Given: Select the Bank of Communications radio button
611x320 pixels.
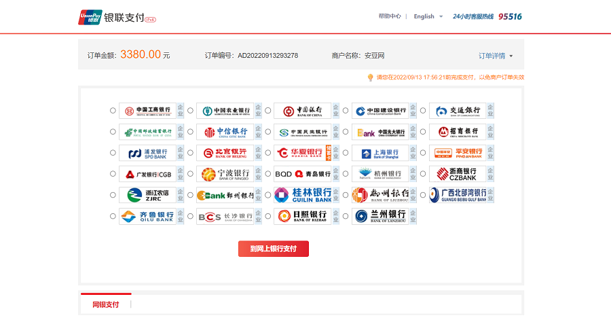Looking at the screenshot, I should 423,111.
